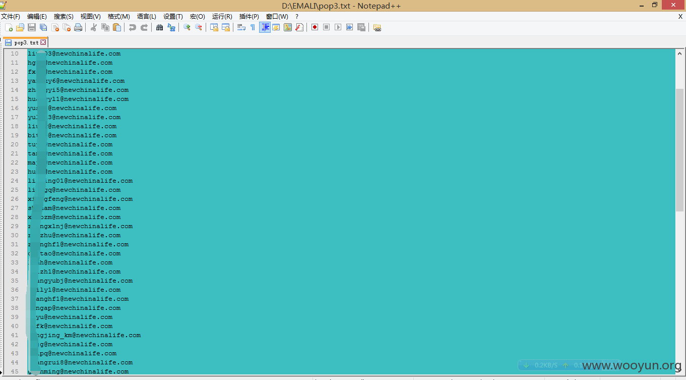Toggle synchronized vertical scrolling
The image size is (686, 380).
[214, 27]
